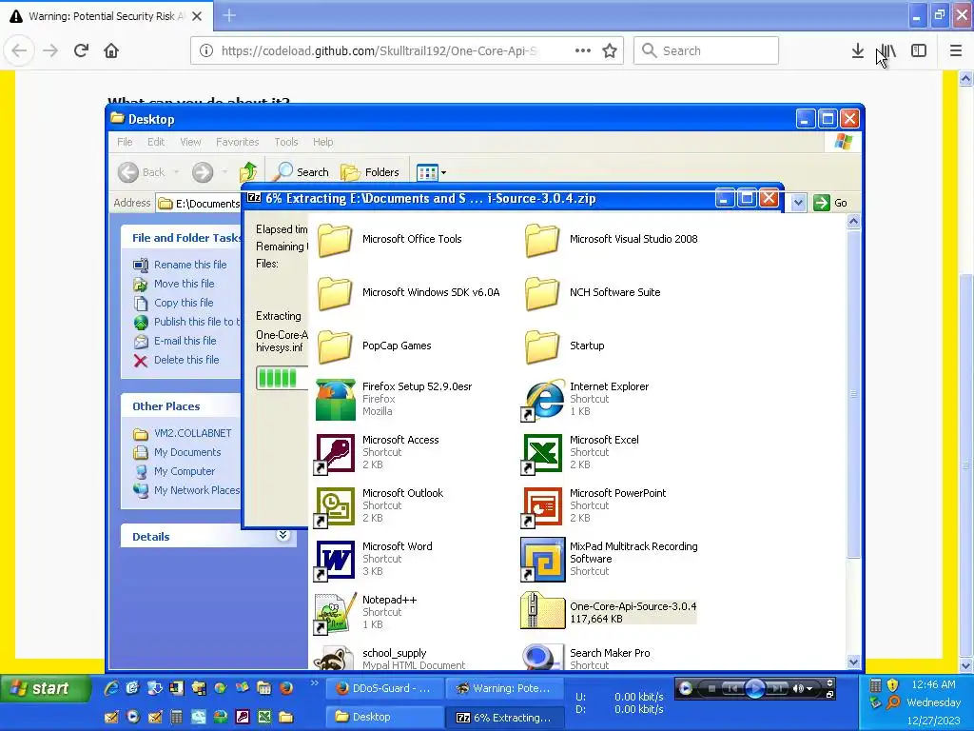This screenshot has height=731, width=974.
Task: Open File menu in Desktop explorer window
Action: tap(125, 142)
